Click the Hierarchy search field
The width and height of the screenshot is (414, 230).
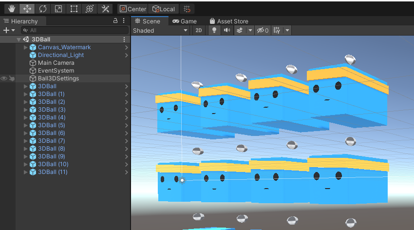[75, 30]
